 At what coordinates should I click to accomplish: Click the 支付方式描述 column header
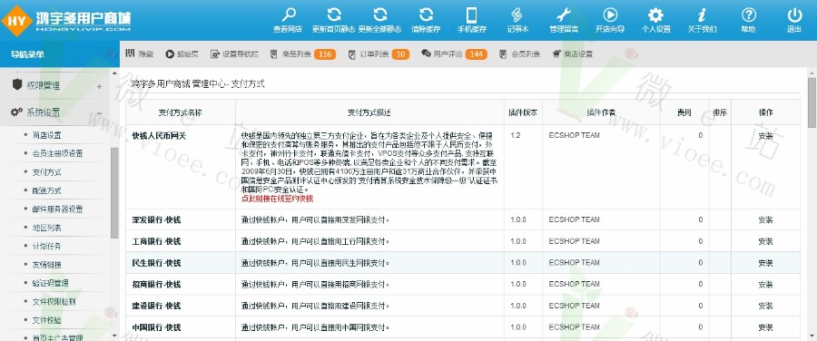click(369, 112)
